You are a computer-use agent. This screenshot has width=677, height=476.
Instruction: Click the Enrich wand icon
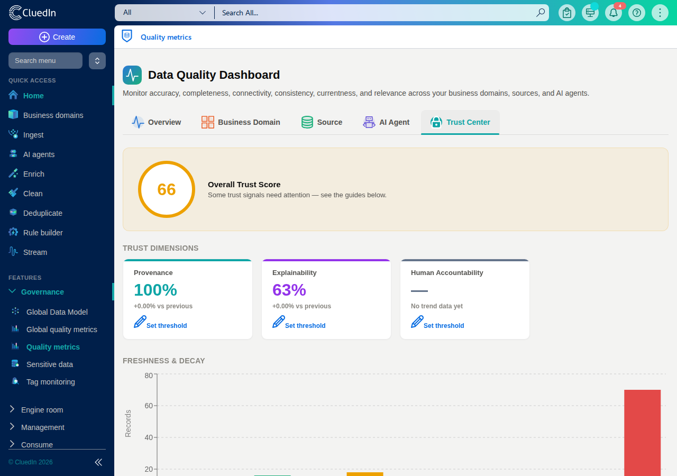click(13, 173)
